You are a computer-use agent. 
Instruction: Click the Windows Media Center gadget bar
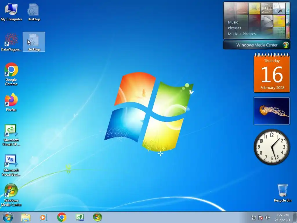[x=257, y=45]
